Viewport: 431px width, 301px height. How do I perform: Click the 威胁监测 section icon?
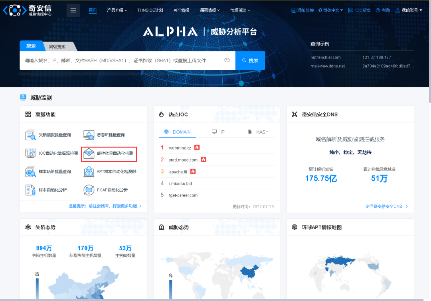point(23,97)
